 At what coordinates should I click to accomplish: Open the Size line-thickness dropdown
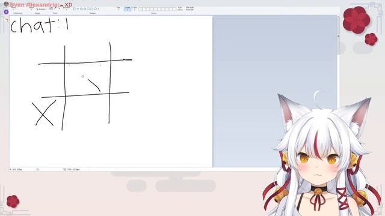coord(119,8)
